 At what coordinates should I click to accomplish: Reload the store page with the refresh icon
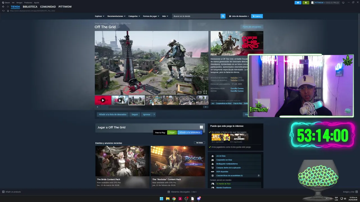click(3, 11)
